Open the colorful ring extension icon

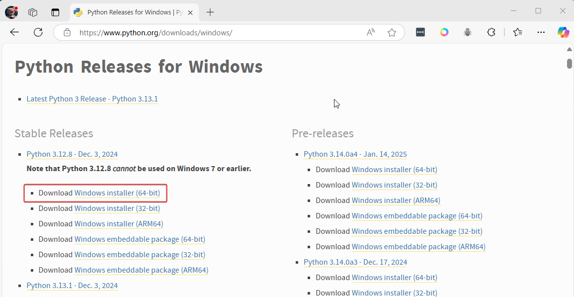click(444, 32)
